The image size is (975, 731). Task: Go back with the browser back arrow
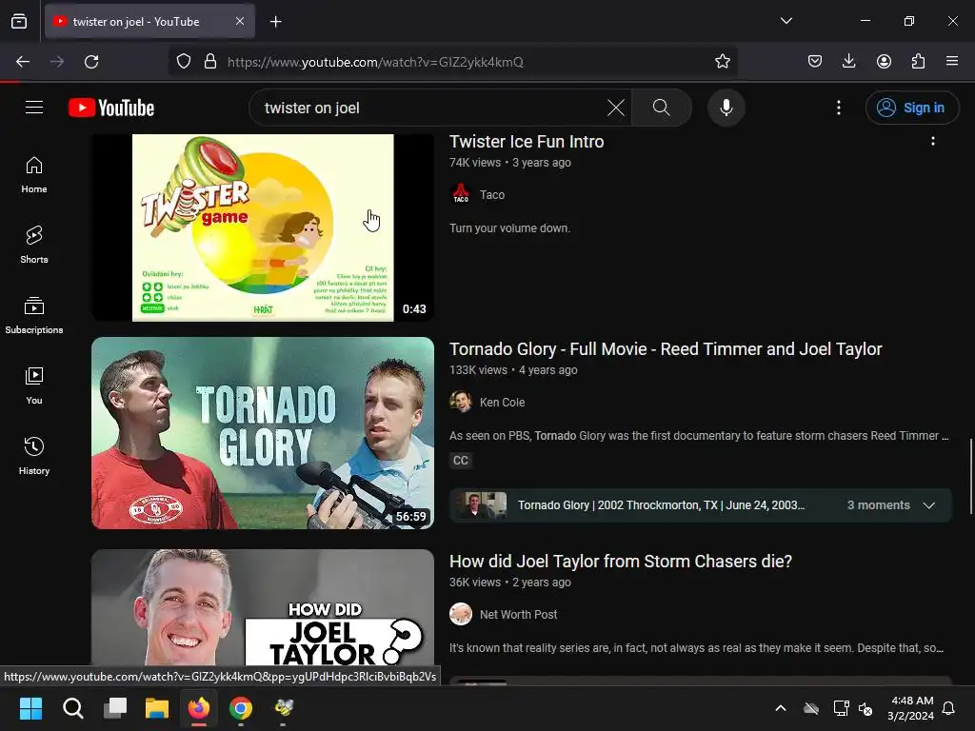(x=23, y=62)
